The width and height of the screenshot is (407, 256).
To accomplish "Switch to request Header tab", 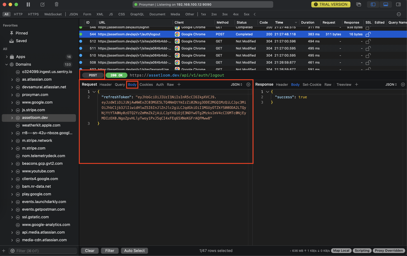I will click(105, 84).
